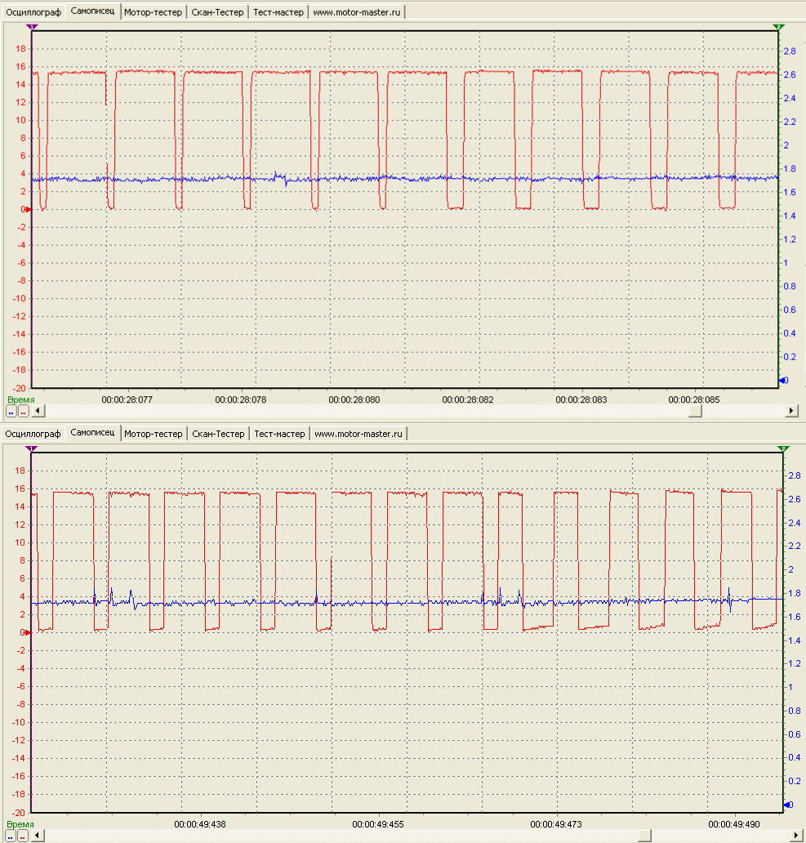Click timestamp 00:00:49:473 on lower time axis
This screenshot has width=806, height=843.
(x=555, y=824)
